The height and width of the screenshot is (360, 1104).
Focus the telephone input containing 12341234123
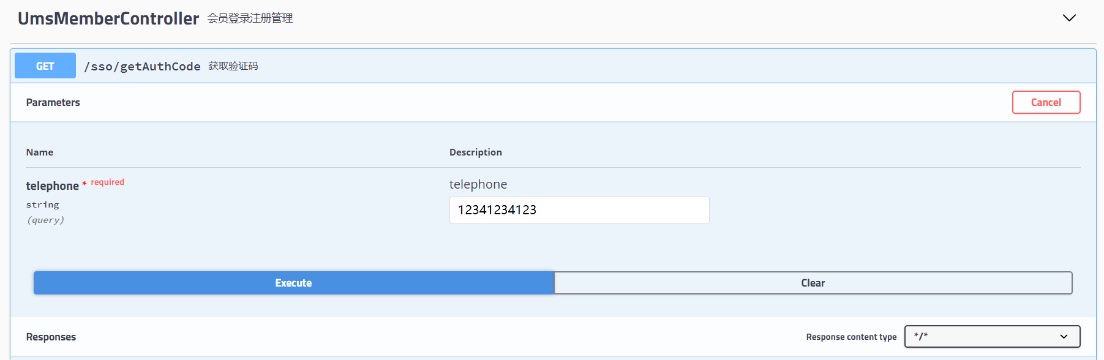[x=579, y=210]
